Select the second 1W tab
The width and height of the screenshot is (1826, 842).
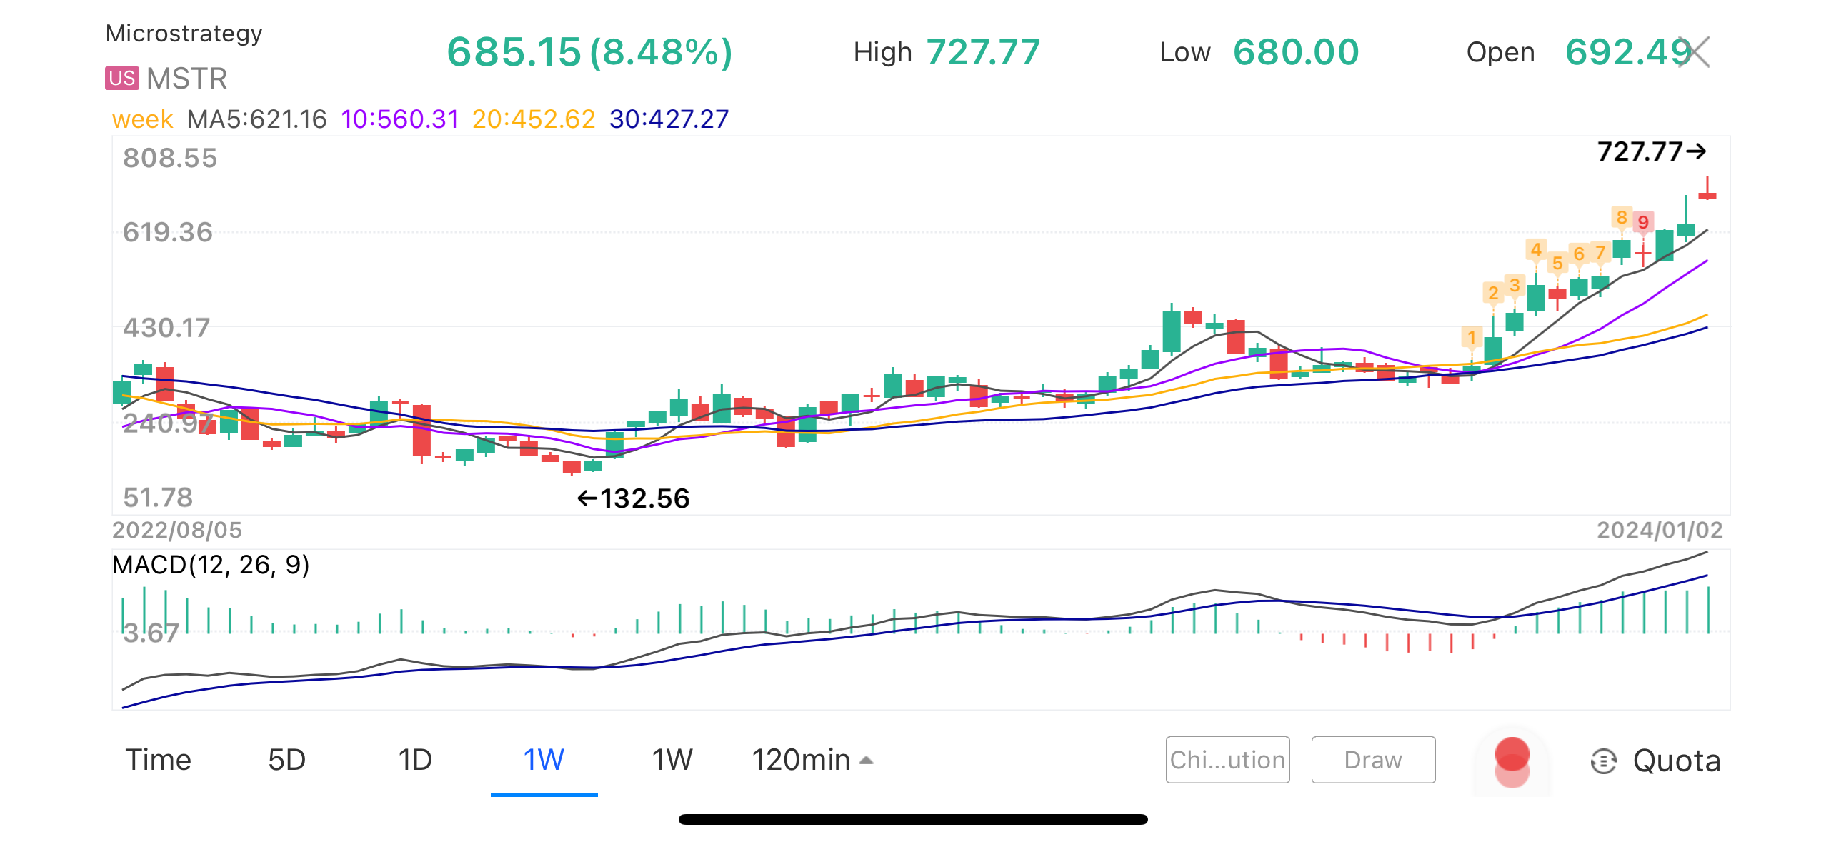click(672, 760)
